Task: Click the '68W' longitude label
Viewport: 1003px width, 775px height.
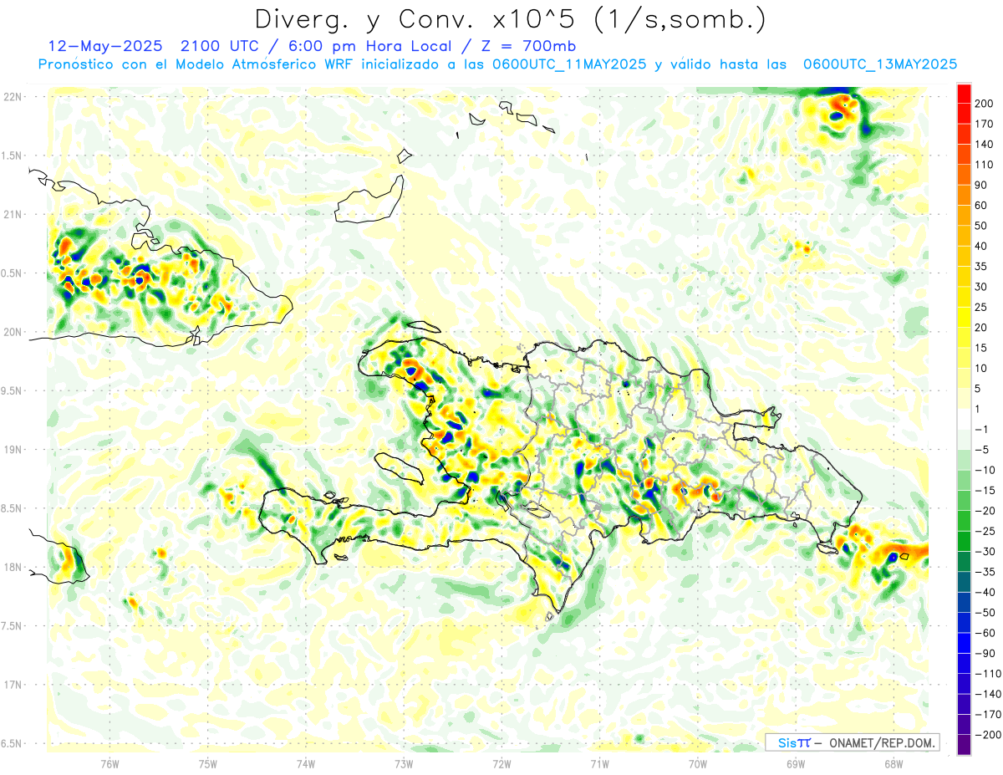Action: (x=894, y=763)
